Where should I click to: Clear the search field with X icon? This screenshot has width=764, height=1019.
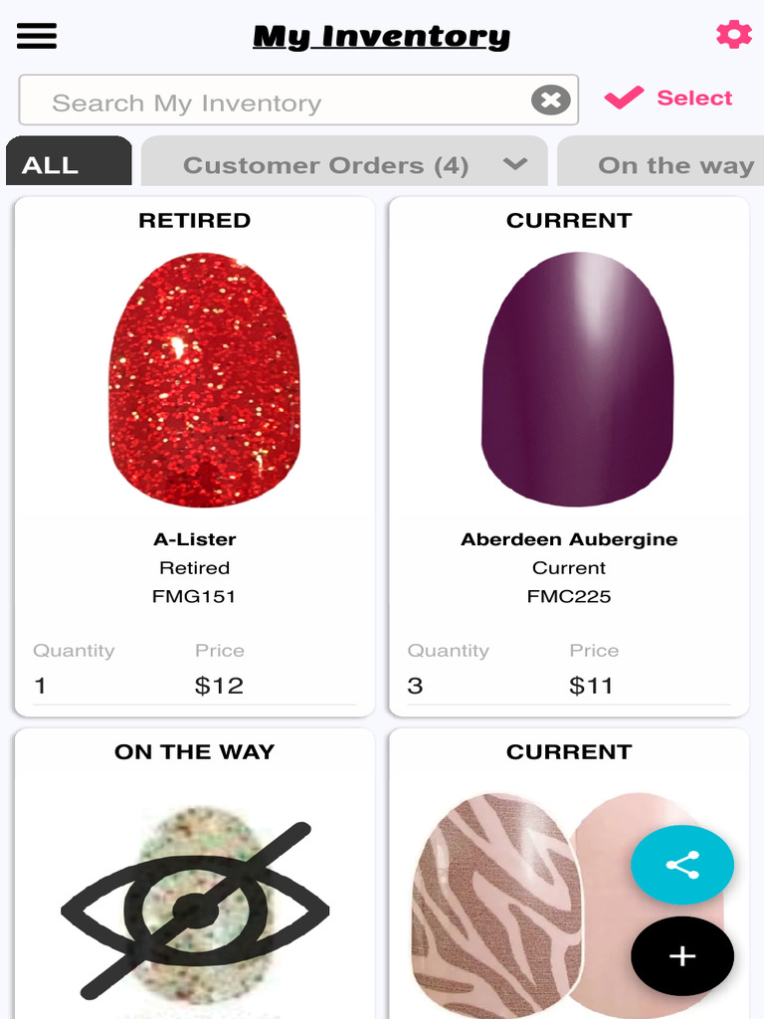coord(550,100)
